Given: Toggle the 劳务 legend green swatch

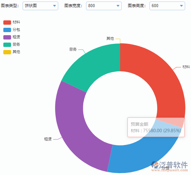Looking at the screenshot, I should (x=7, y=44).
